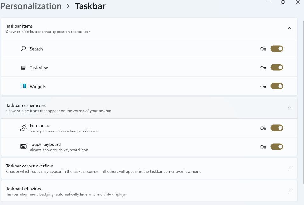Click the collapse chevron for Taskbar items

coord(289,28)
